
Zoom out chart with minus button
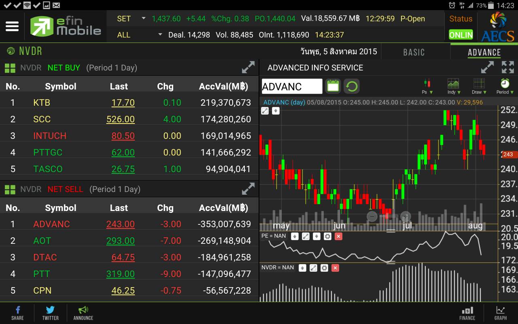[372, 216]
